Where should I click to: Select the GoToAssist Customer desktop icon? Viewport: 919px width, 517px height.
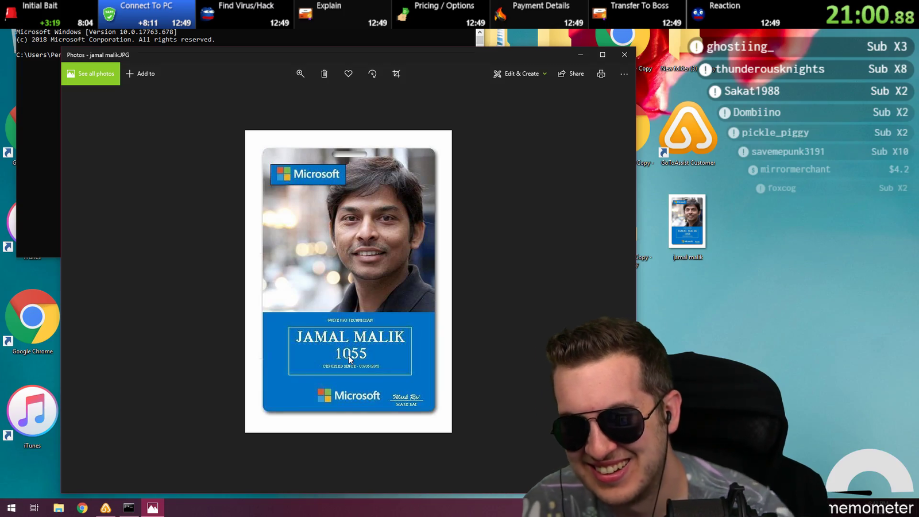(x=688, y=134)
